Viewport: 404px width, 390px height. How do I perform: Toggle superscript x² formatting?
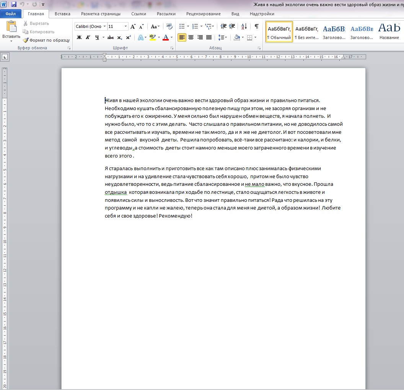[x=128, y=37]
